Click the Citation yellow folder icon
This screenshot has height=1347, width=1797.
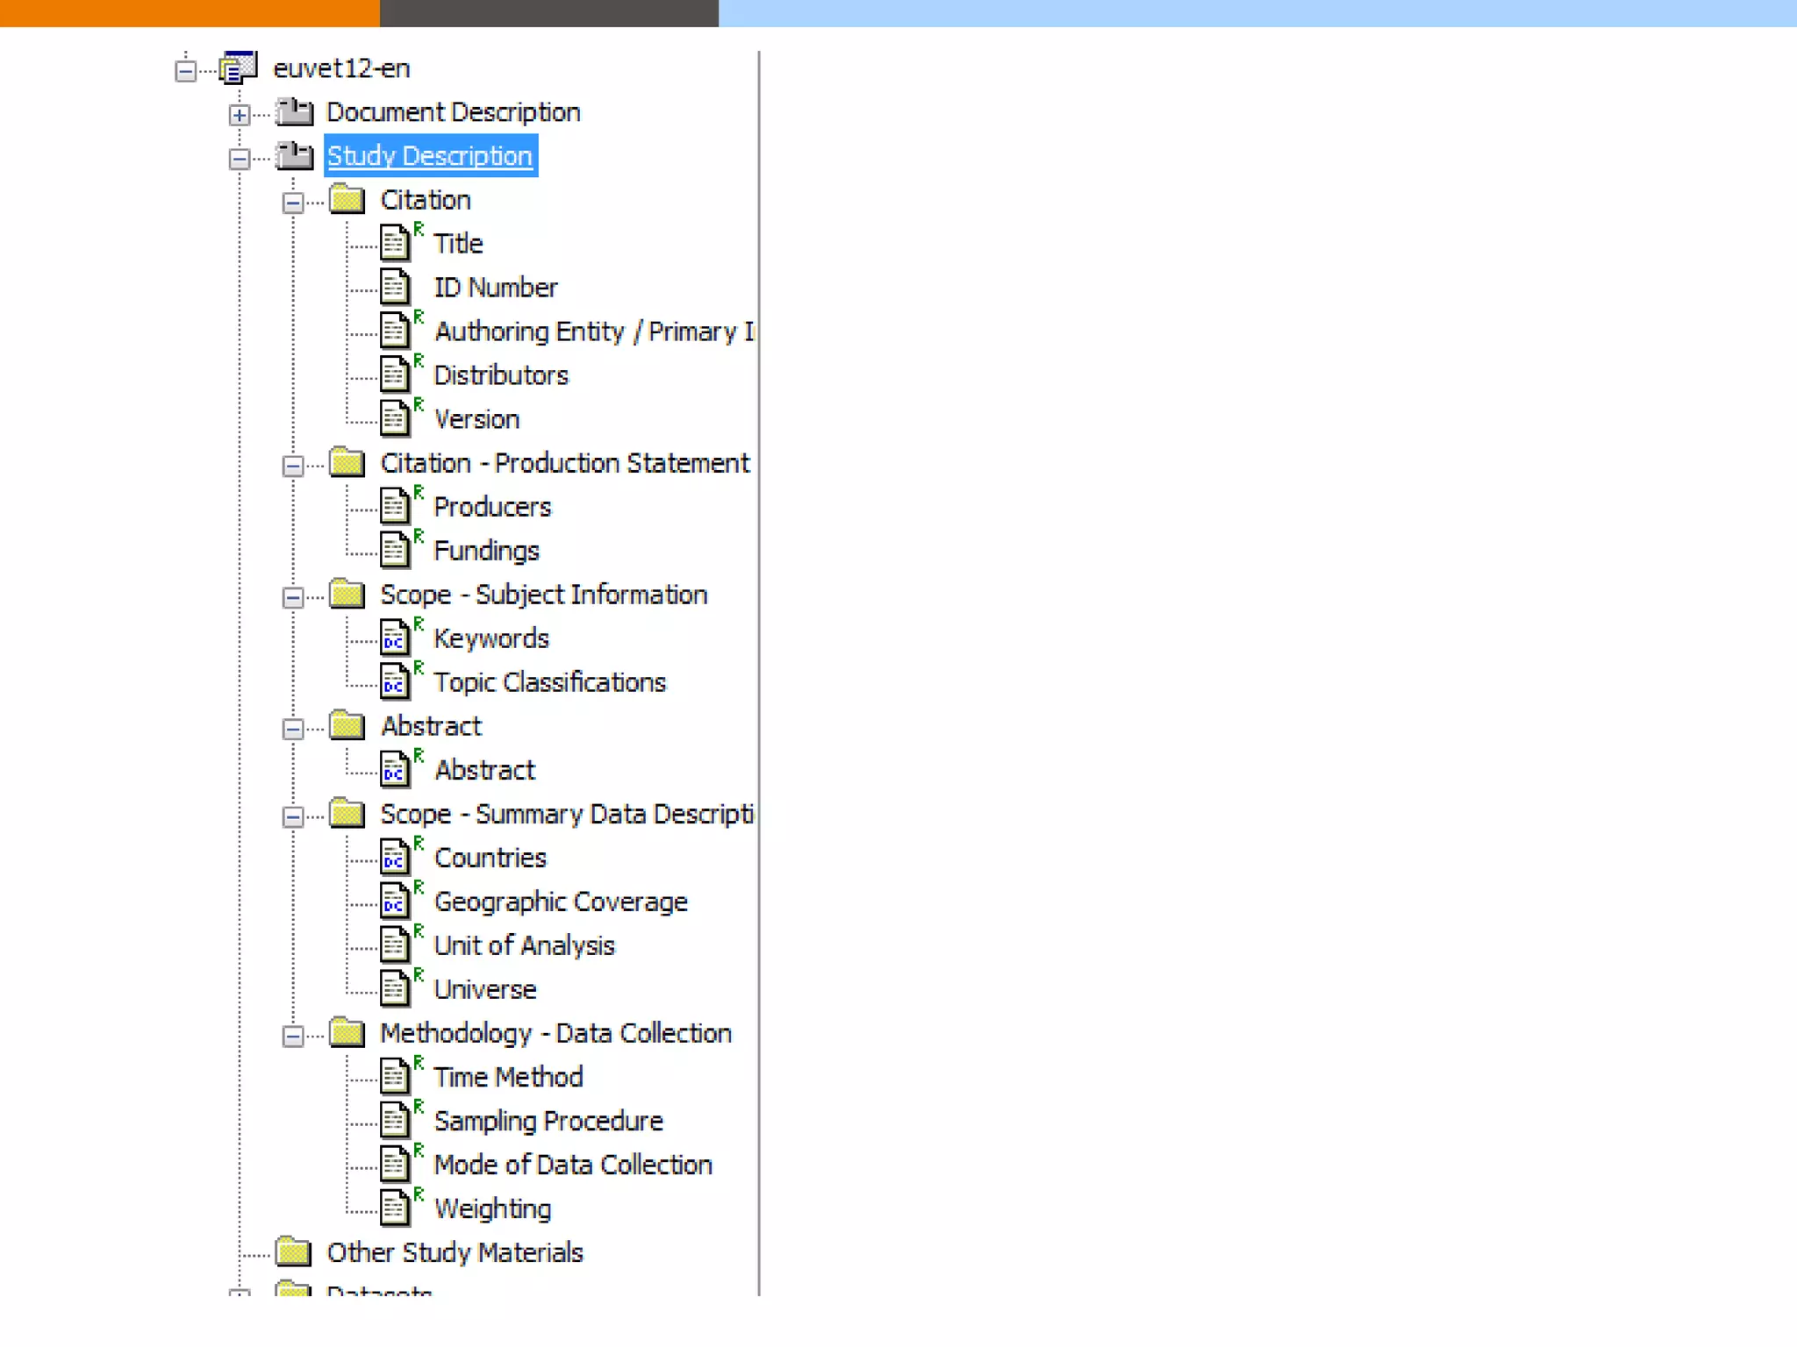(347, 199)
